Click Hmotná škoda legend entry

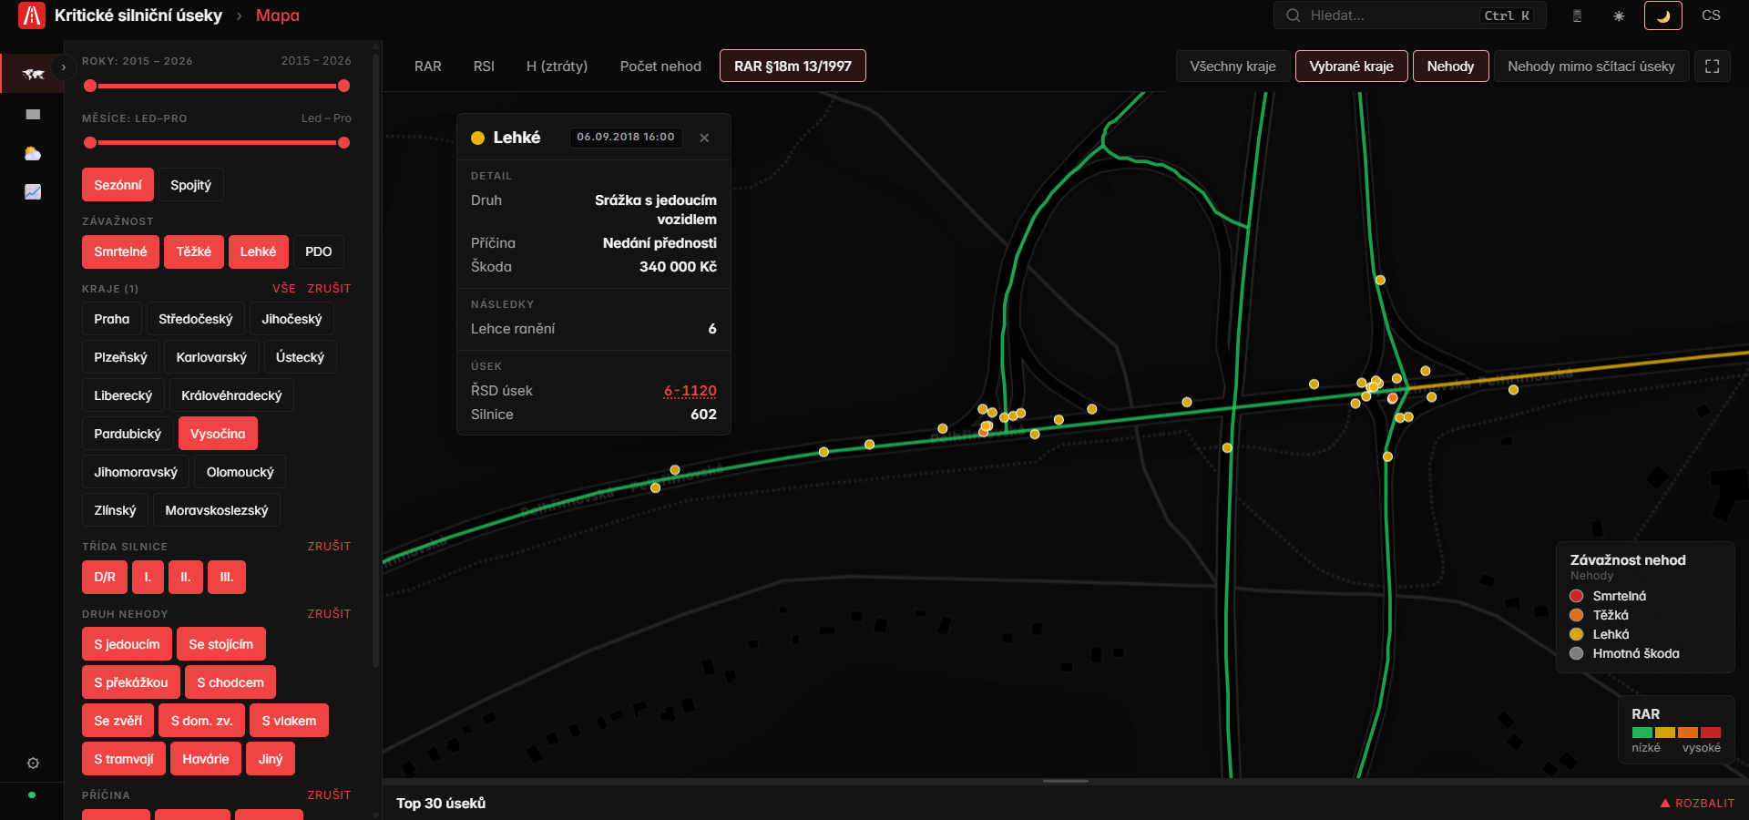pyautogui.click(x=1624, y=653)
